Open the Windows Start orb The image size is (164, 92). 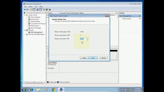click(x=24, y=90)
